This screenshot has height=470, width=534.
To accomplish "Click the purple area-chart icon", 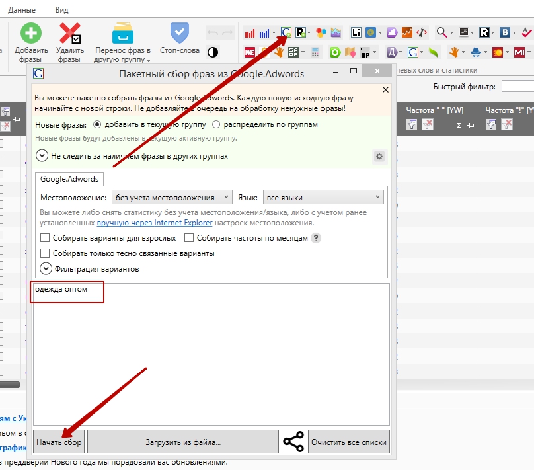I will click(336, 32).
